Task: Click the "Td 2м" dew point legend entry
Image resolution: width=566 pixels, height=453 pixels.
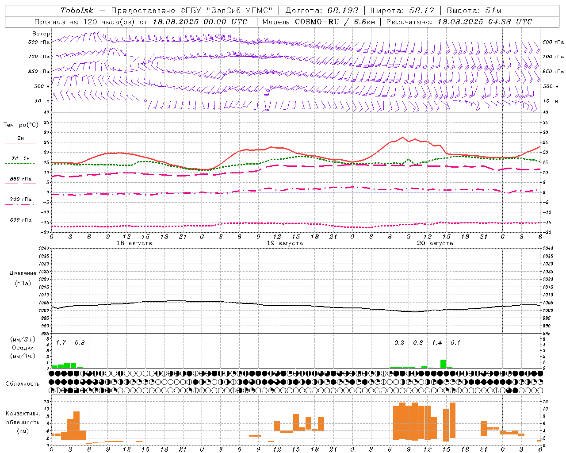Action: click(x=21, y=158)
